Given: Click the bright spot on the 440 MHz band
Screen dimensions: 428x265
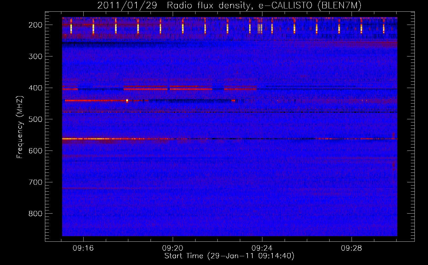Looking at the screenshot, I should (x=127, y=101).
